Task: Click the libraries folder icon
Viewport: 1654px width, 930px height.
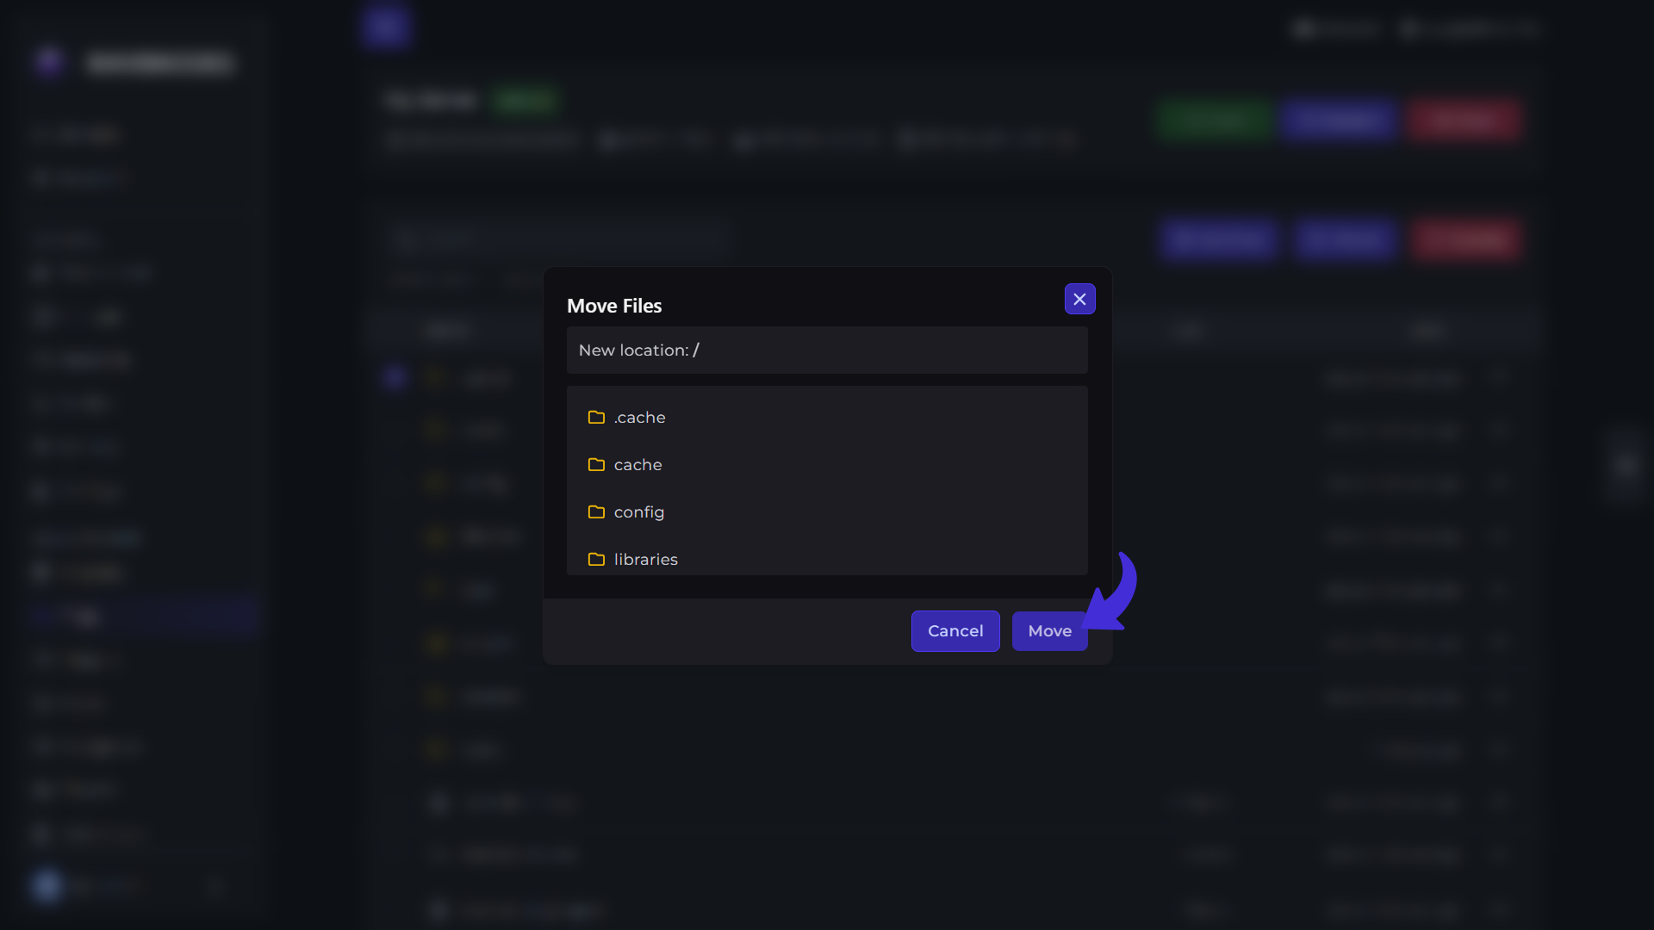Action: tap(596, 559)
